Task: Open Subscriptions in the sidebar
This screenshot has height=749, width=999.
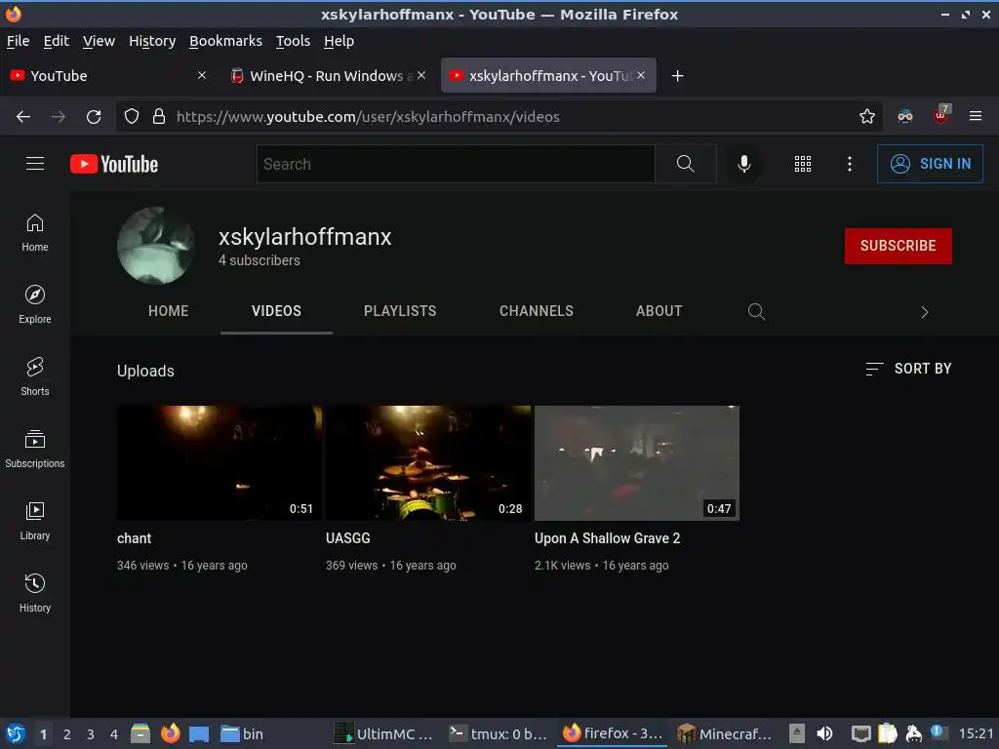Action: point(35,449)
